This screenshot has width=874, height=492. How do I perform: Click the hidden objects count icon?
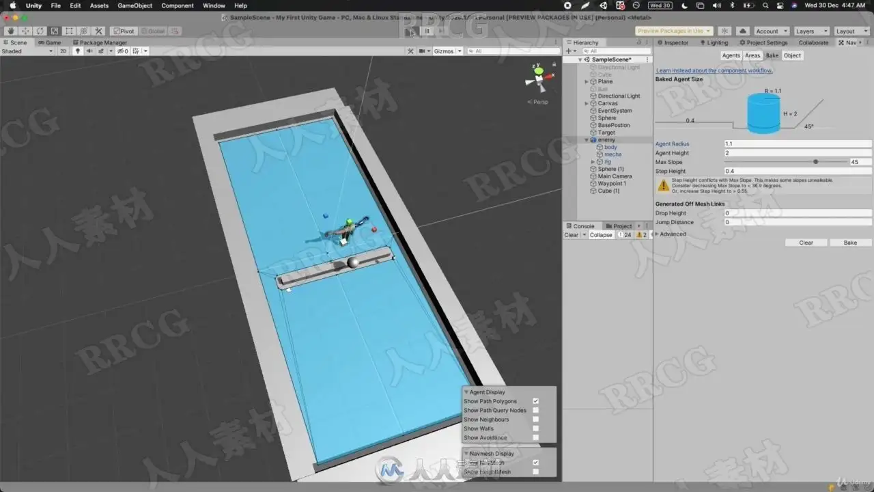click(122, 51)
